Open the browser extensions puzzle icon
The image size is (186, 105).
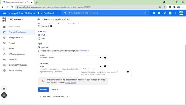click(x=174, y=7)
